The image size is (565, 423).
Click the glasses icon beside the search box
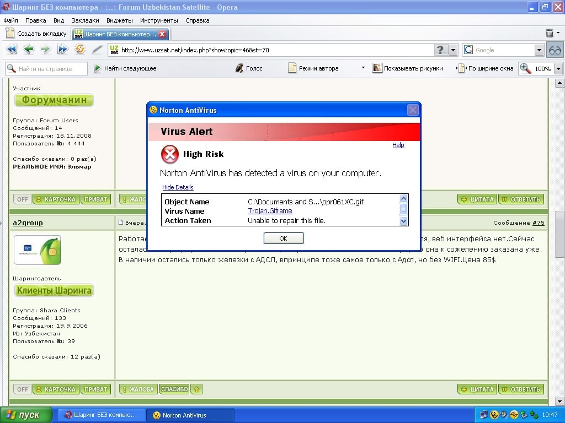click(x=555, y=50)
